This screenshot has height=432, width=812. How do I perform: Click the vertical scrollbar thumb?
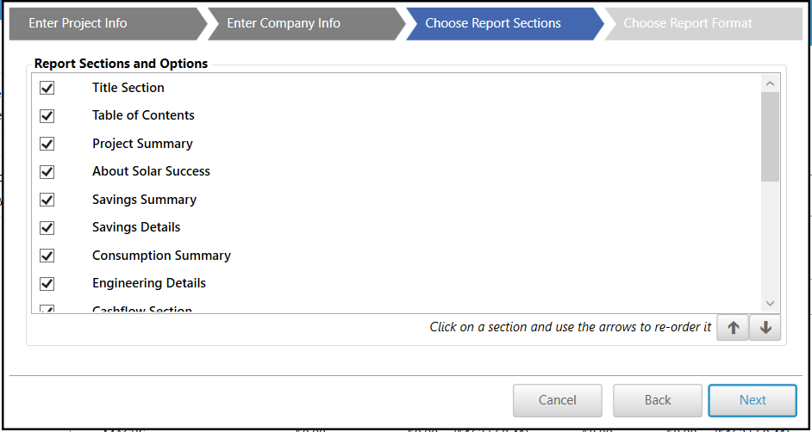click(x=770, y=136)
